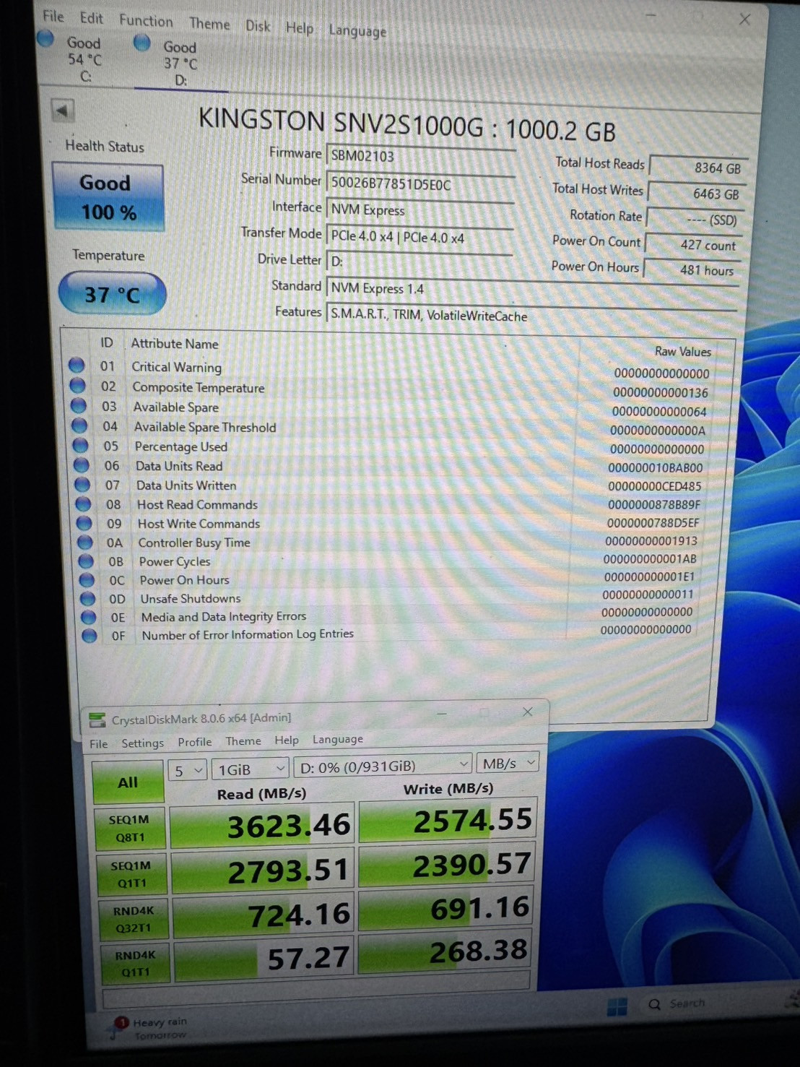
Task: Click the status dot for Composite Temperature
Action: point(77,386)
